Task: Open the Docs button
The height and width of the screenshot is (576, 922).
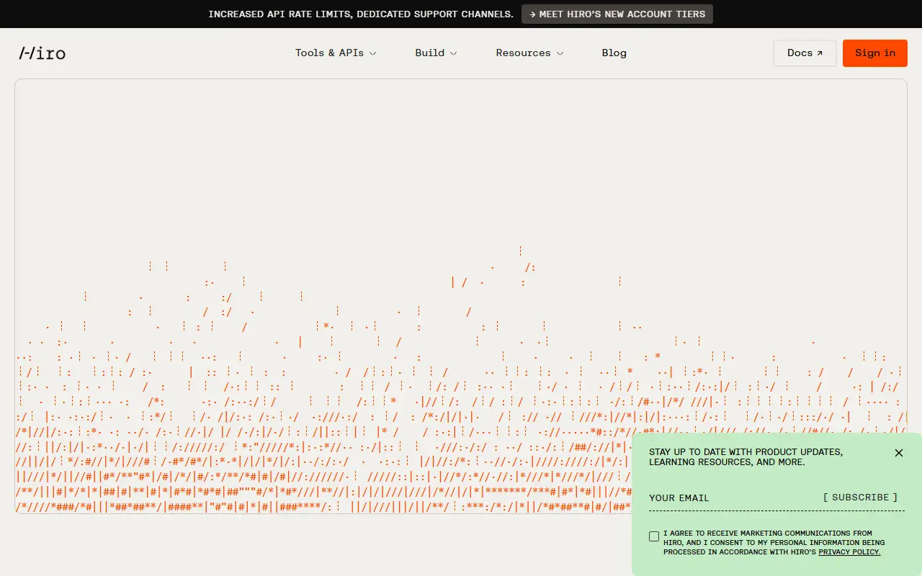Action: (x=805, y=53)
